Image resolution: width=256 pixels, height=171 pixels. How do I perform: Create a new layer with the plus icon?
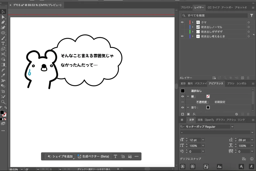(242, 78)
